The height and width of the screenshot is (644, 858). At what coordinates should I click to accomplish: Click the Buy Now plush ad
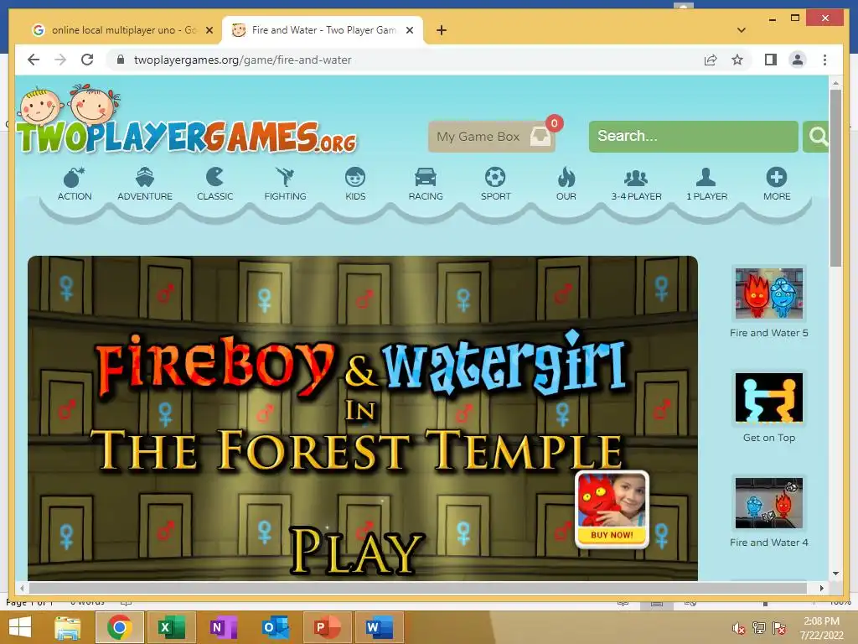point(612,510)
